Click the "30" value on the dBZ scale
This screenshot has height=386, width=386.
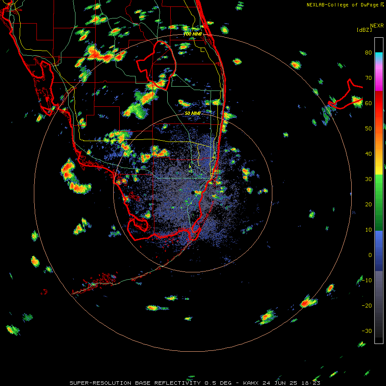point(368,179)
